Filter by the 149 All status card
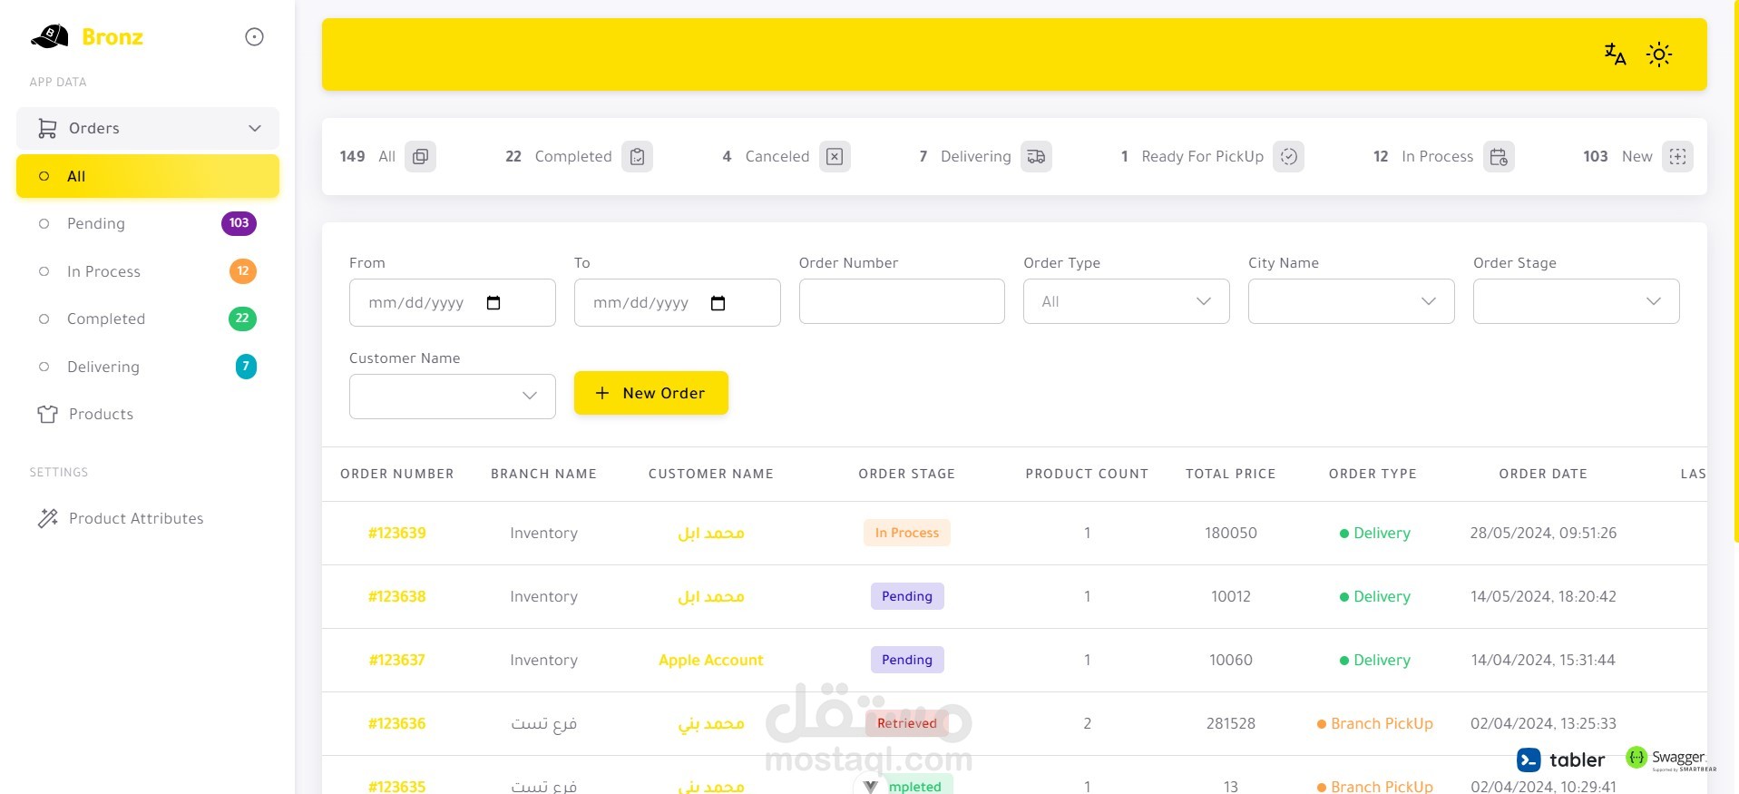The image size is (1739, 794). (387, 156)
